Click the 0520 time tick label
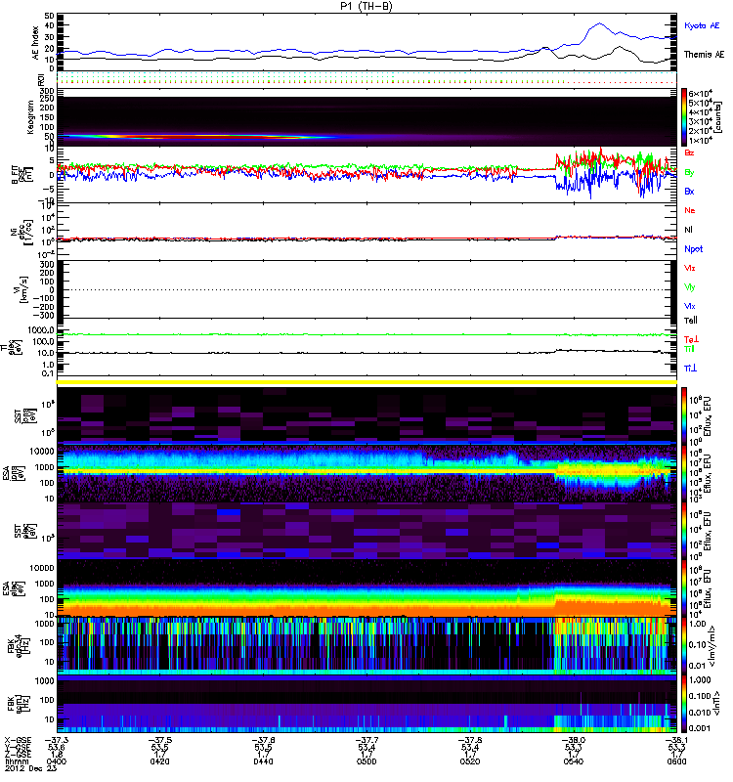The height and width of the screenshot is (782, 733). (x=470, y=761)
